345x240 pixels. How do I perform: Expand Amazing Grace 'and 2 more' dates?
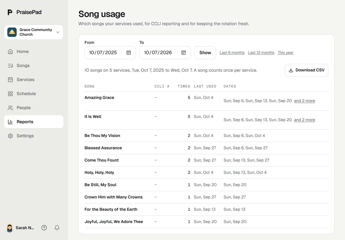pos(304,101)
